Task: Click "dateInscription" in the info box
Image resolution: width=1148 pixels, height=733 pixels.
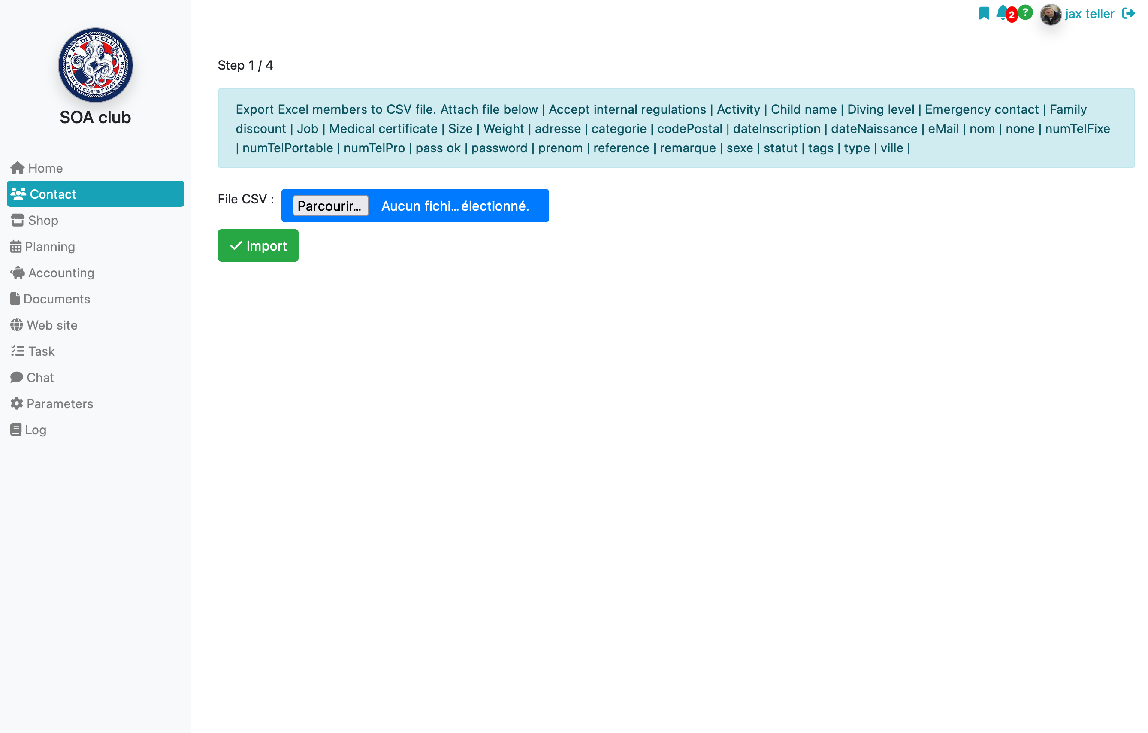Action: click(x=776, y=129)
